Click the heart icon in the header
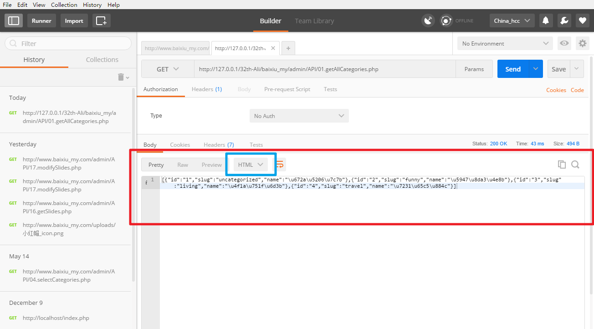The height and width of the screenshot is (329, 594). click(582, 20)
